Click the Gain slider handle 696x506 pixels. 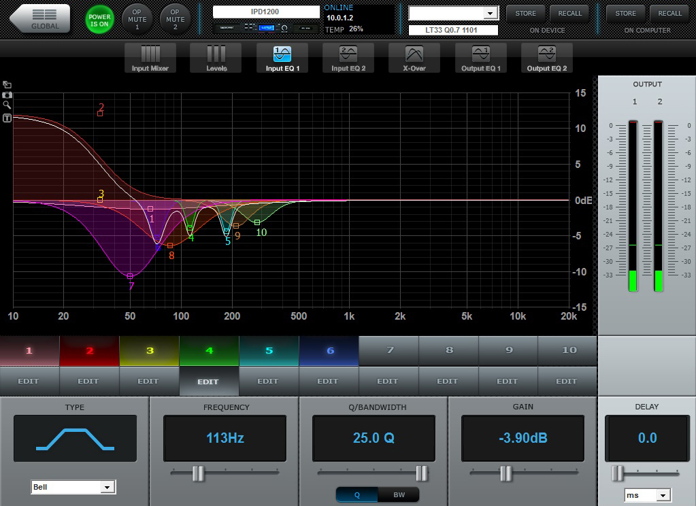tap(506, 473)
